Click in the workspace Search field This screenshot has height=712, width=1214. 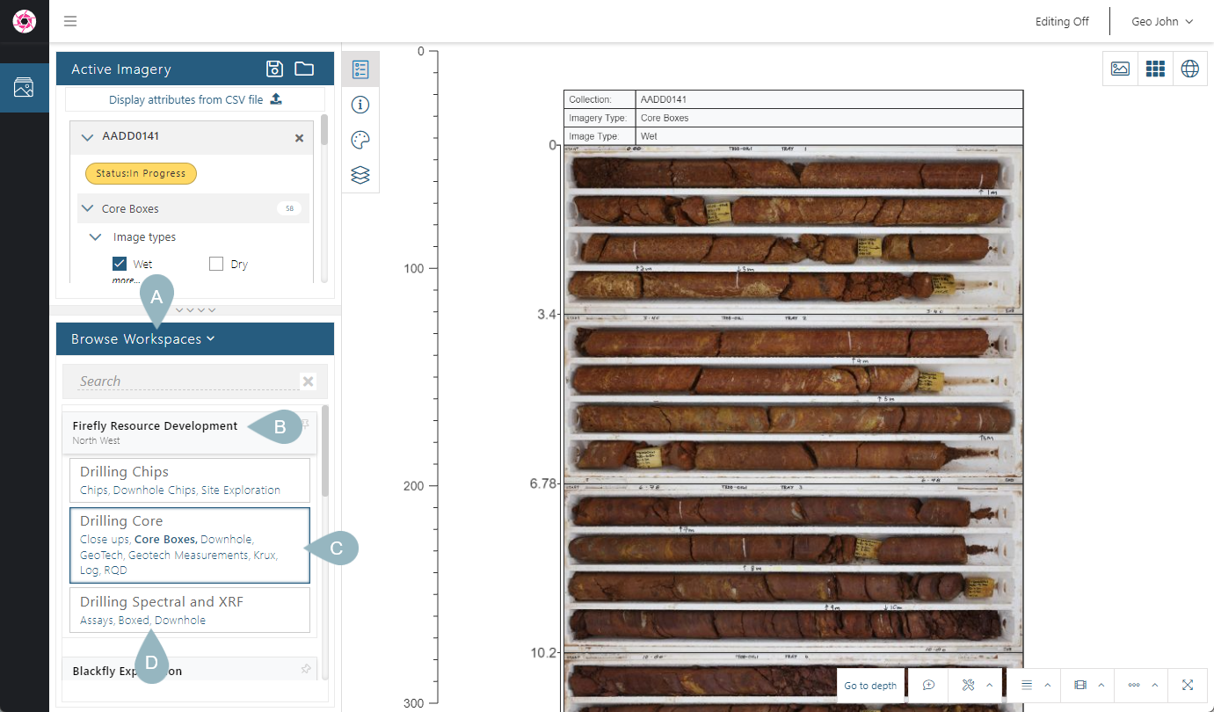click(188, 381)
